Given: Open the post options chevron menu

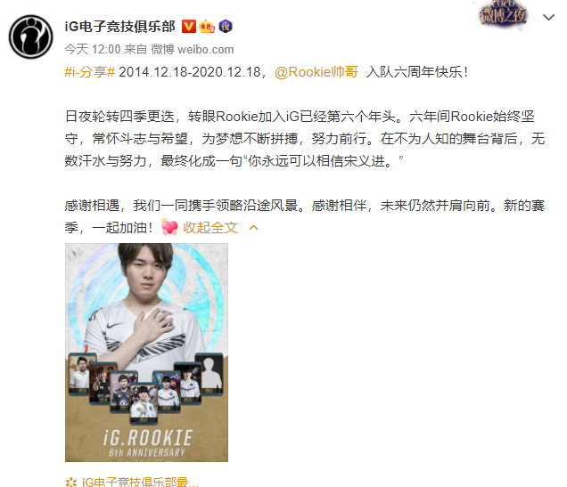Looking at the screenshot, I should [x=548, y=17].
